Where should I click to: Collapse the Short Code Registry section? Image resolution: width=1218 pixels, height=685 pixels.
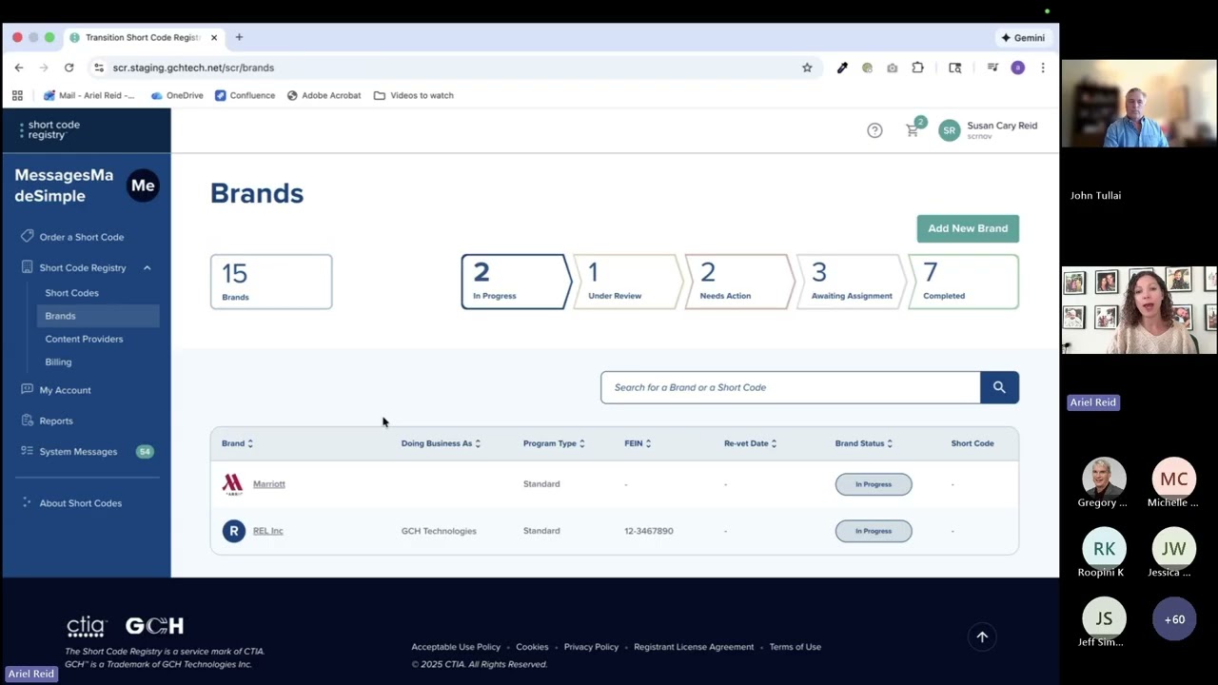click(147, 268)
